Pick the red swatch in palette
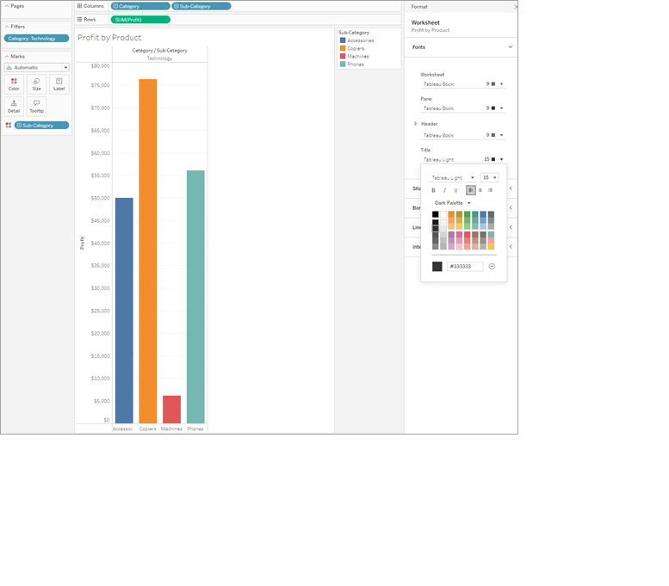Screen dimensions: 669x586 tap(468, 235)
